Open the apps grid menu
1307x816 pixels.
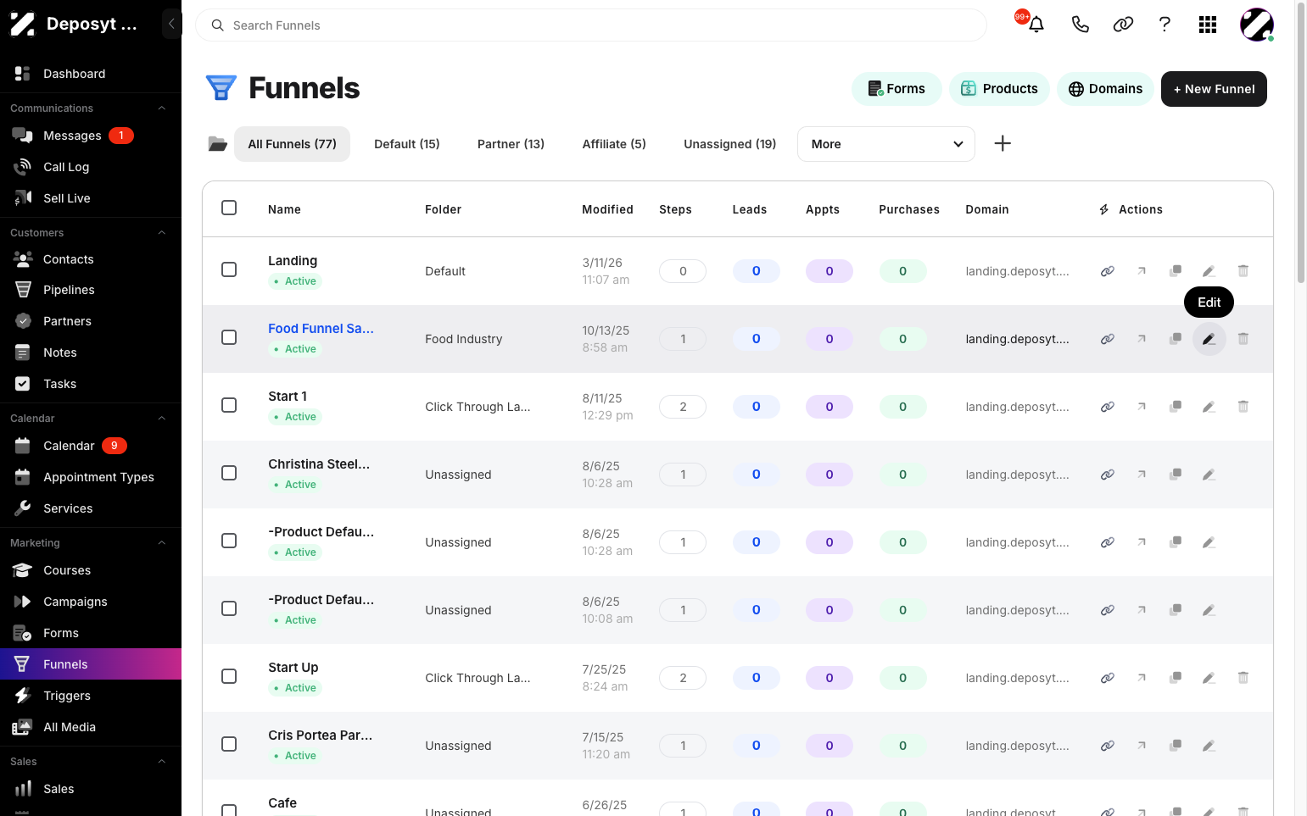pos(1208,25)
